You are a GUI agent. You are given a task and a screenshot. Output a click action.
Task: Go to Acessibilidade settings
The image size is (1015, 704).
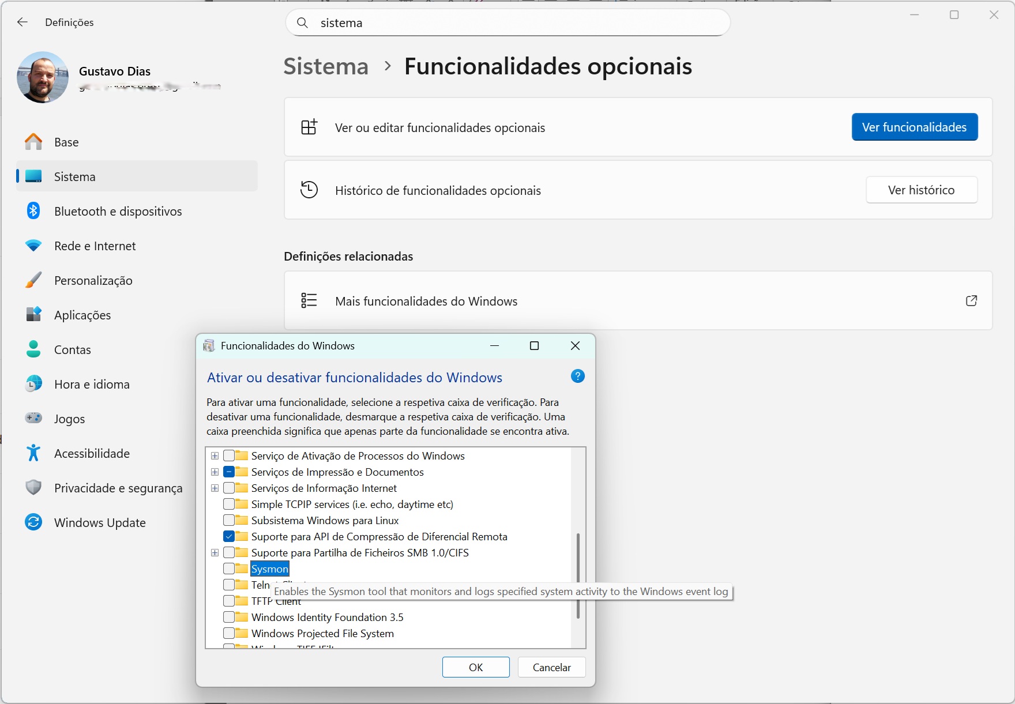click(x=92, y=454)
